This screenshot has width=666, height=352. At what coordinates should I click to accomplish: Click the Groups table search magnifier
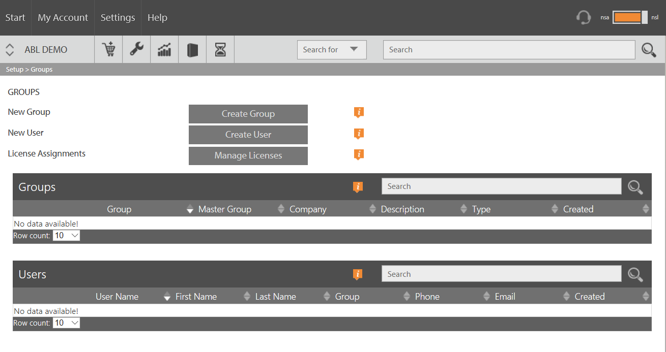point(635,187)
